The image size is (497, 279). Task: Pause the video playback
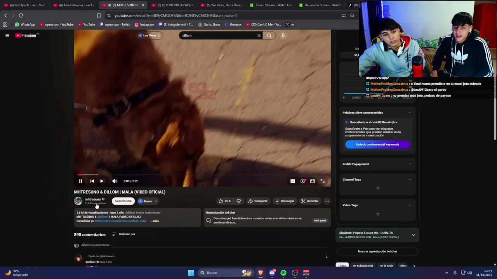tap(81, 181)
